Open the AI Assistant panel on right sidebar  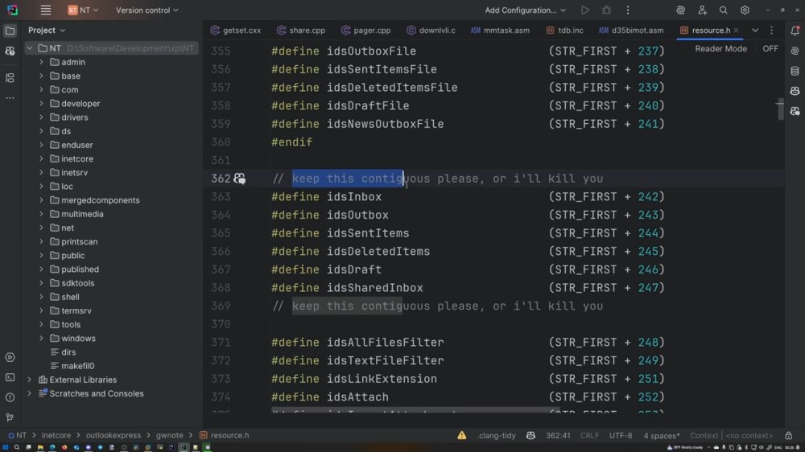[x=795, y=51]
